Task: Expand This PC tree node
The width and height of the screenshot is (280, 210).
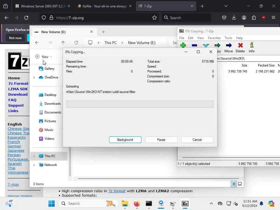Action: pos(34,156)
